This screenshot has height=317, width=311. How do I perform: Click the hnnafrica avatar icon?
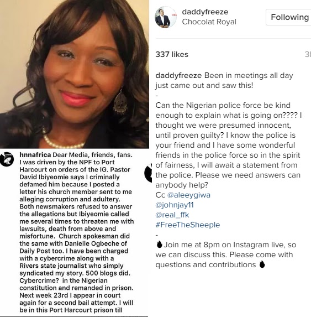coord(7,159)
